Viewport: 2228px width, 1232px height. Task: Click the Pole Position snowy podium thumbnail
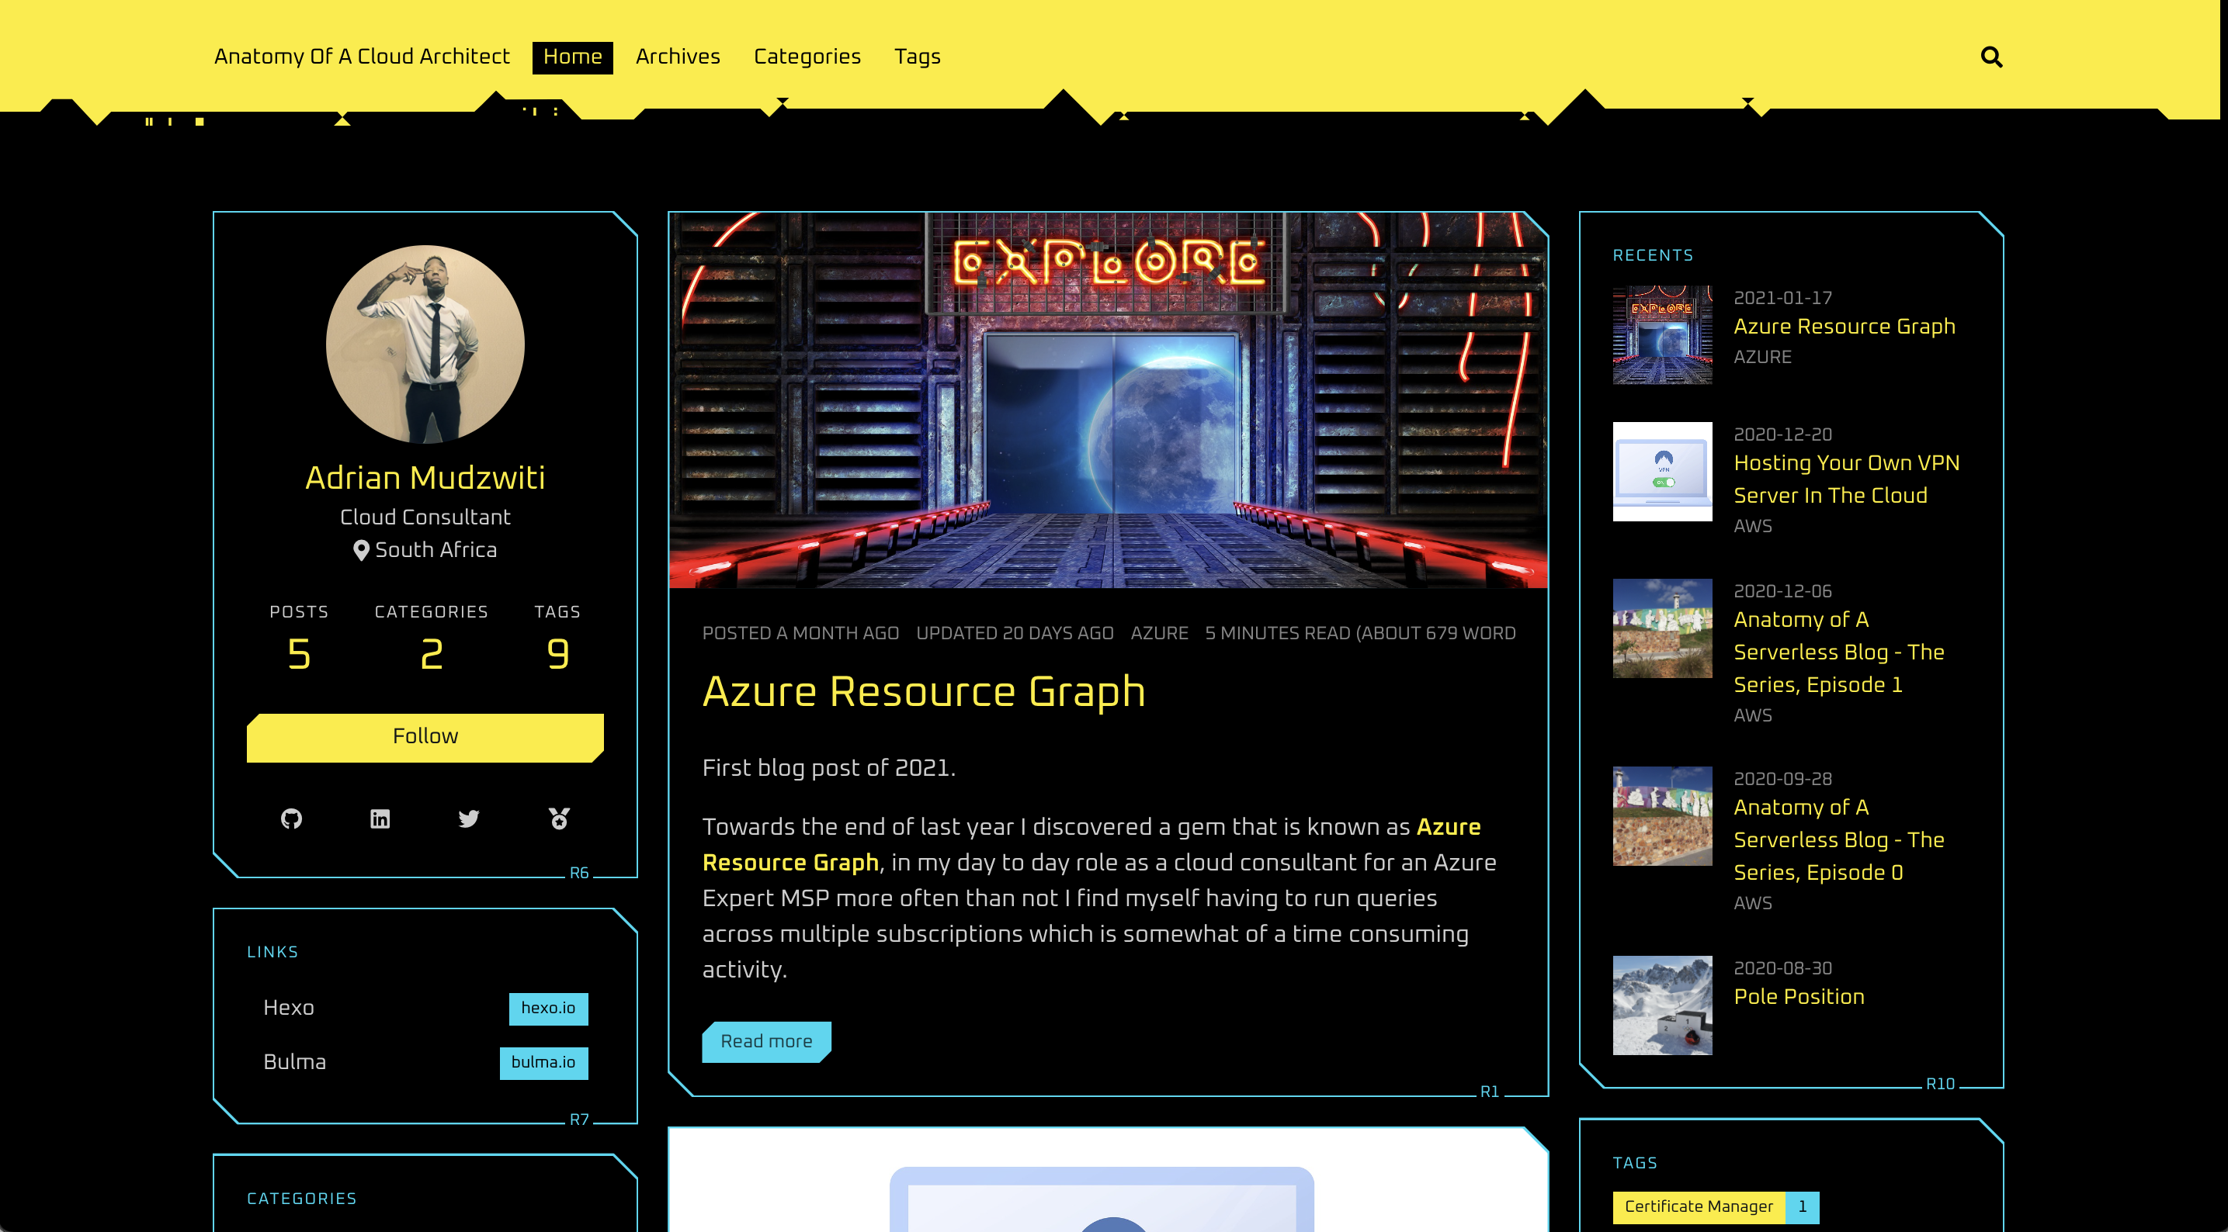(1661, 1005)
